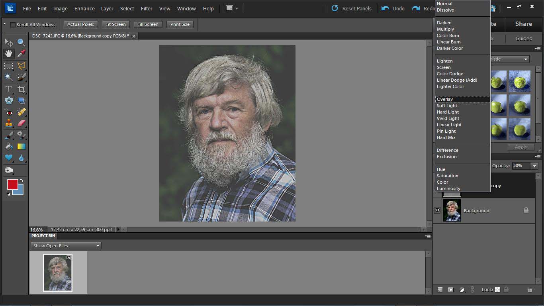The height and width of the screenshot is (306, 544).
Task: Click the Clone Stamp tool
Action: point(8,124)
